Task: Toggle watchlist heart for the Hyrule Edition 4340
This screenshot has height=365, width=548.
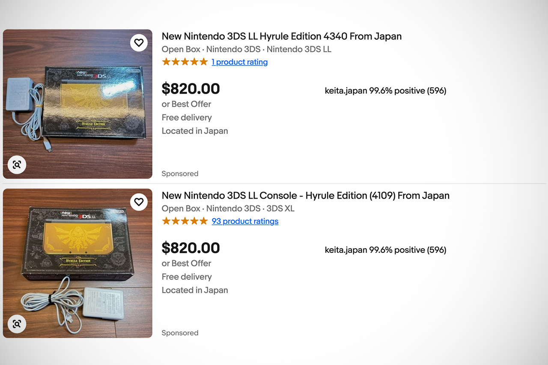Action: [139, 42]
